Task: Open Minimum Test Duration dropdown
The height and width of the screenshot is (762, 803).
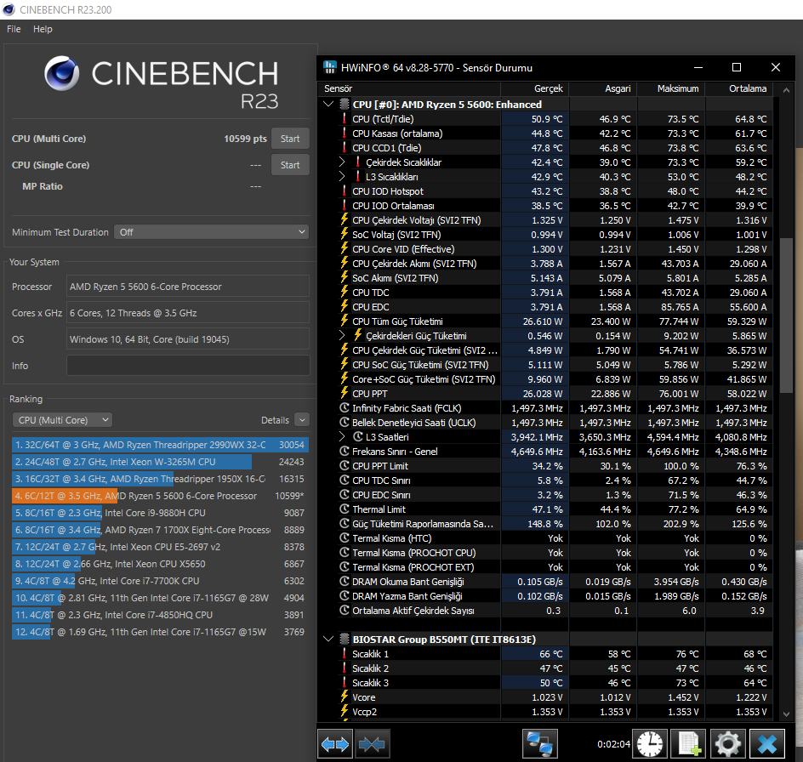Action: tap(212, 232)
